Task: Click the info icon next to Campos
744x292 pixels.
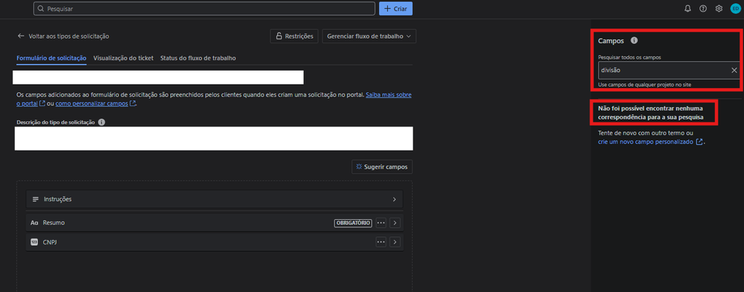Action: coord(634,41)
